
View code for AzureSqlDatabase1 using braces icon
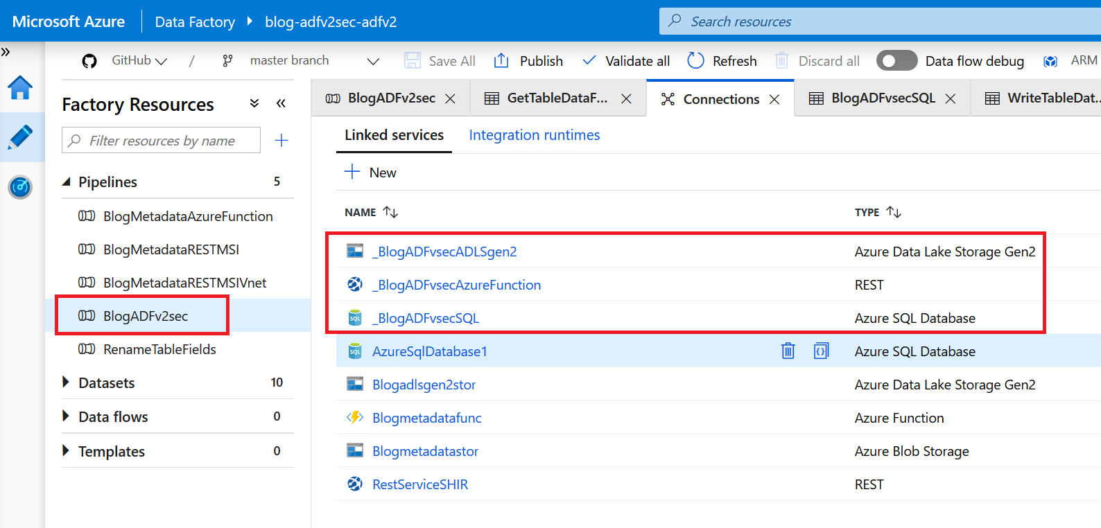pos(821,351)
